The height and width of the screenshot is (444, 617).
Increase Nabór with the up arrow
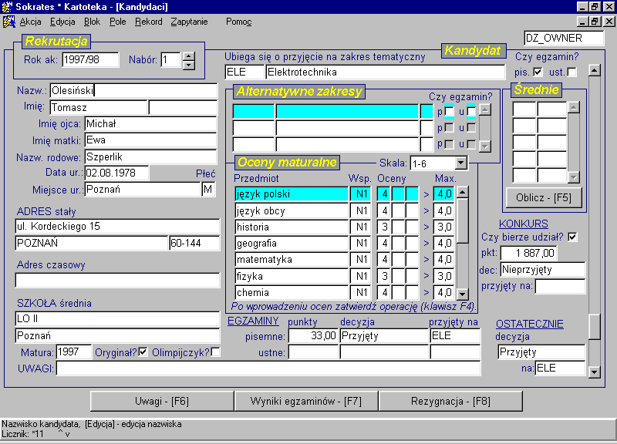[189, 56]
